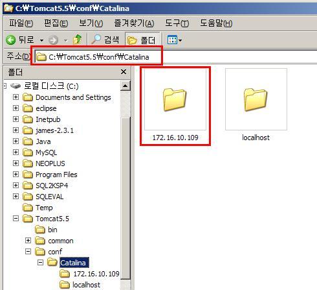The image size is (317, 290).
Task: Go up one folder level icon
Action: (78, 40)
